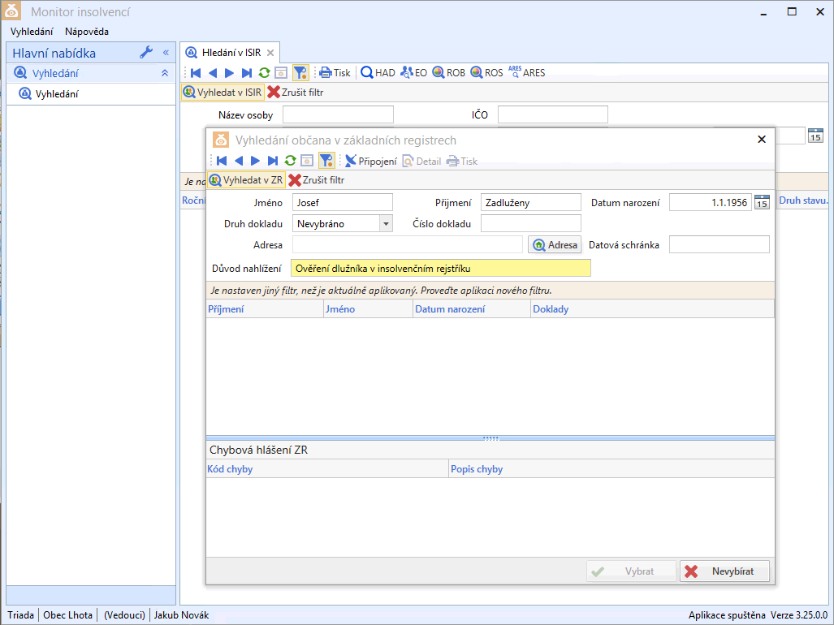The height and width of the screenshot is (625, 834).
Task: Click the horizontal splitter above Chybová hlášení ZR
Action: coord(490,438)
